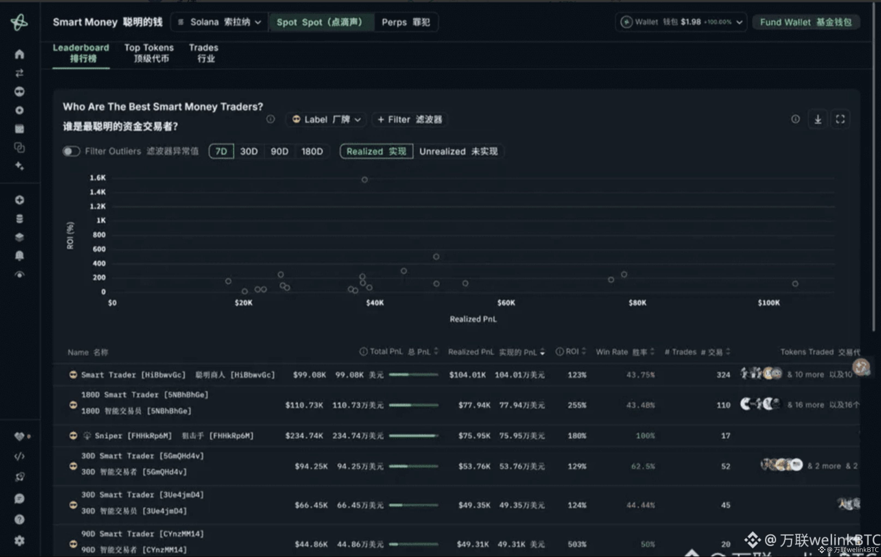This screenshot has width=881, height=557.
Task: Show '& 10 more' tokens for HiBbwvGc
Action: [806, 375]
